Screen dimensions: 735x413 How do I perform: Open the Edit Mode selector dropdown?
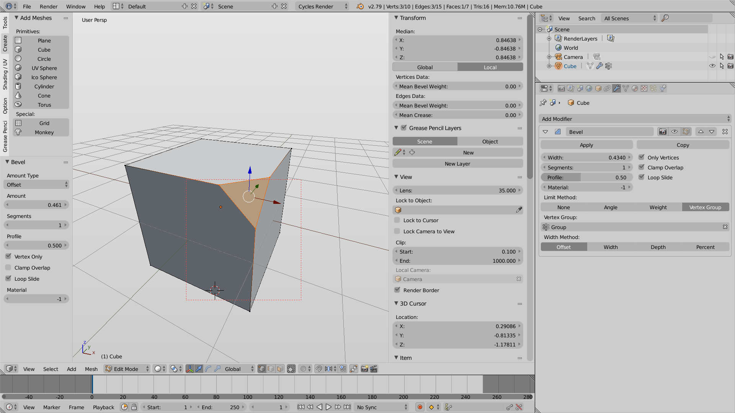[x=127, y=369]
